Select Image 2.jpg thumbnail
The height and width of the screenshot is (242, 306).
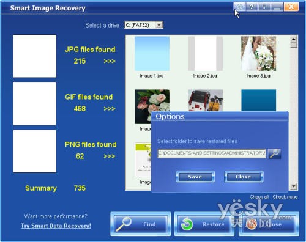click(205, 54)
